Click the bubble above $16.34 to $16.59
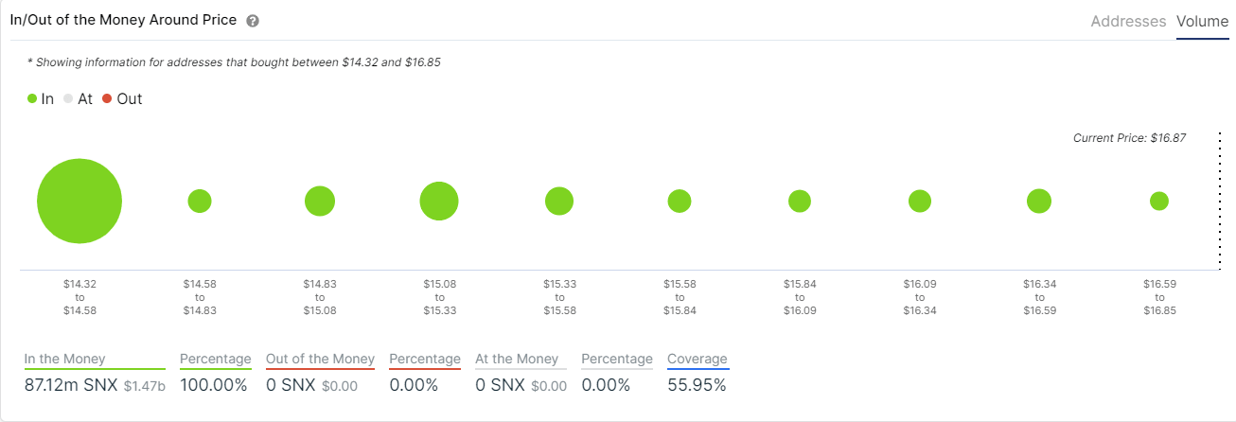 click(x=1039, y=202)
